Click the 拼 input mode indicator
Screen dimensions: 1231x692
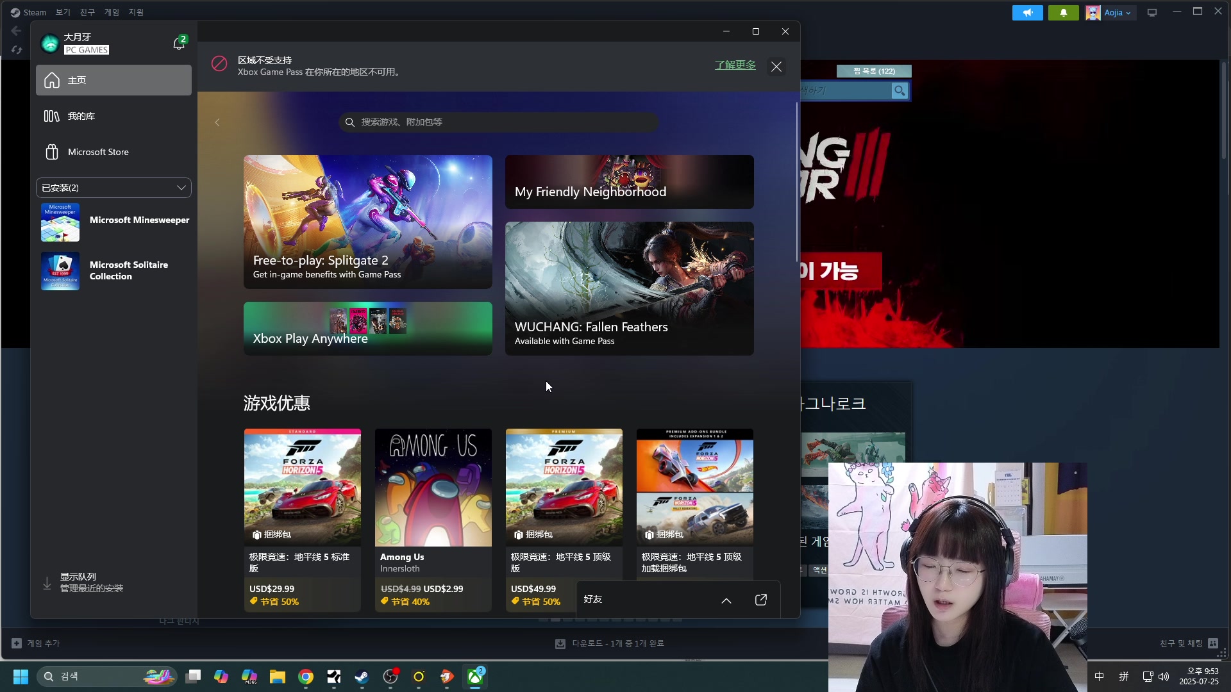pos(1124,677)
